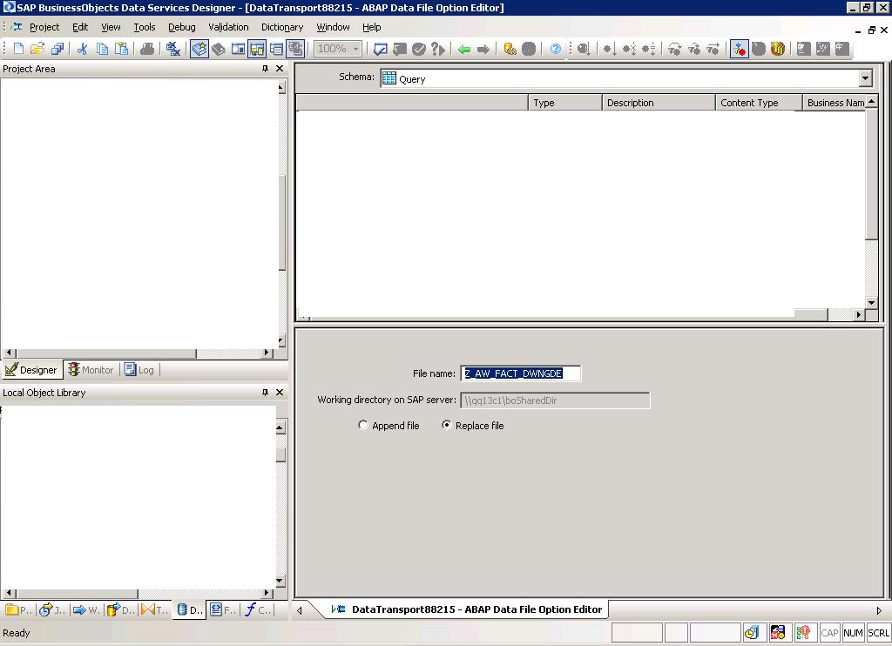The width and height of the screenshot is (892, 646).
Task: Select the Replace file radio button
Action: (x=447, y=425)
